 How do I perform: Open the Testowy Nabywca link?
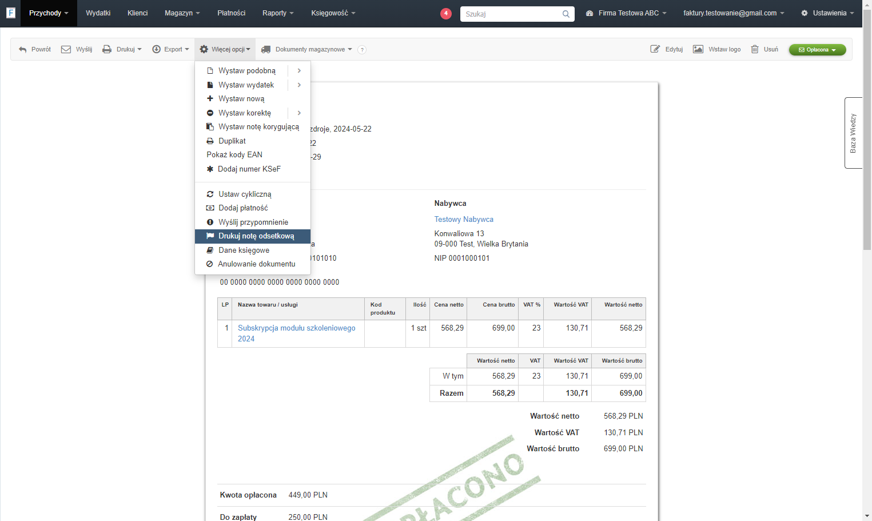tap(464, 220)
